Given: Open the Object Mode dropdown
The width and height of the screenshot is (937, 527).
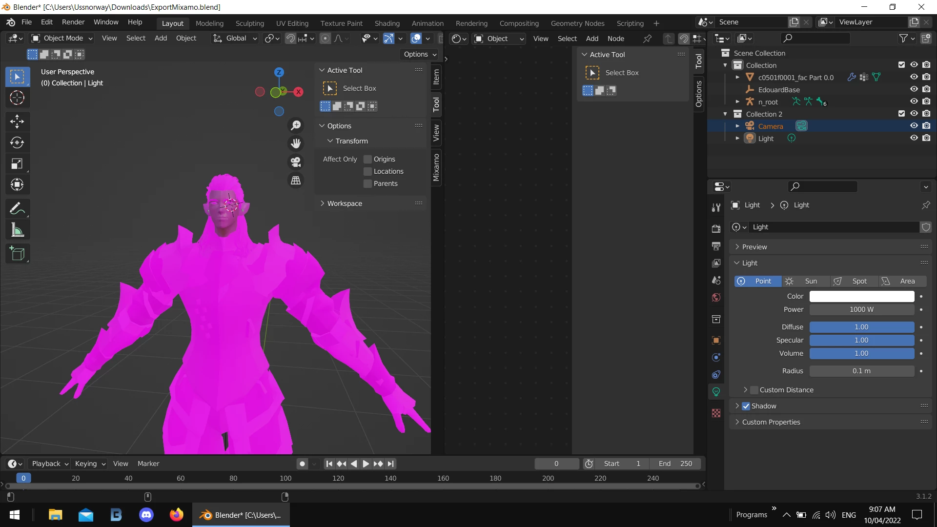Looking at the screenshot, I should 62,38.
